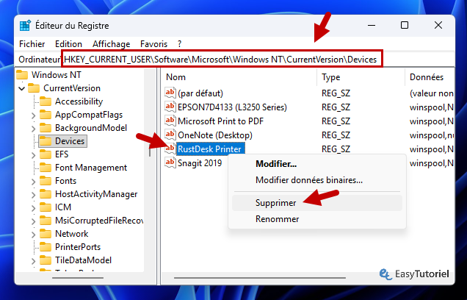This screenshot has width=467, height=300.
Task: Select the Devices key label
Action: click(70, 141)
